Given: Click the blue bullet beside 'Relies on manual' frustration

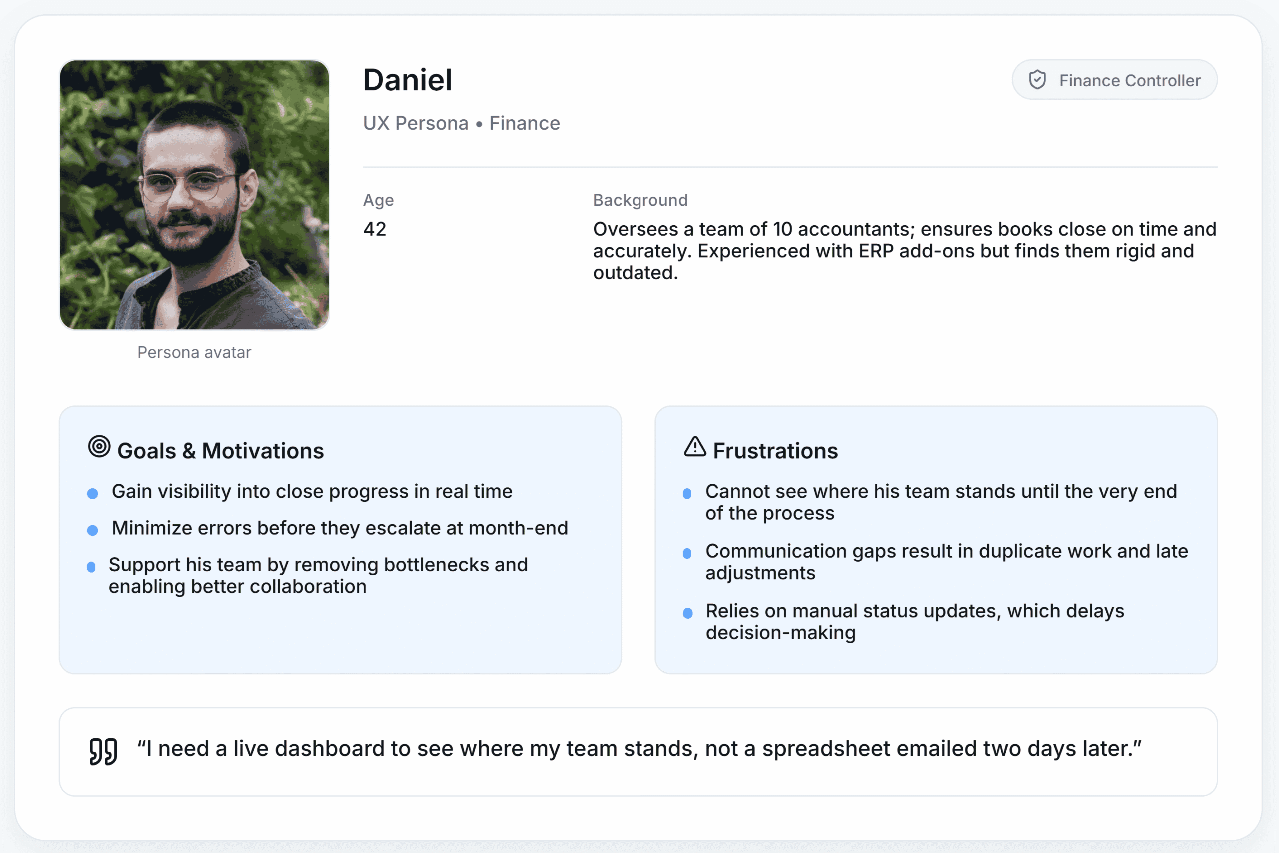Looking at the screenshot, I should pos(688,613).
